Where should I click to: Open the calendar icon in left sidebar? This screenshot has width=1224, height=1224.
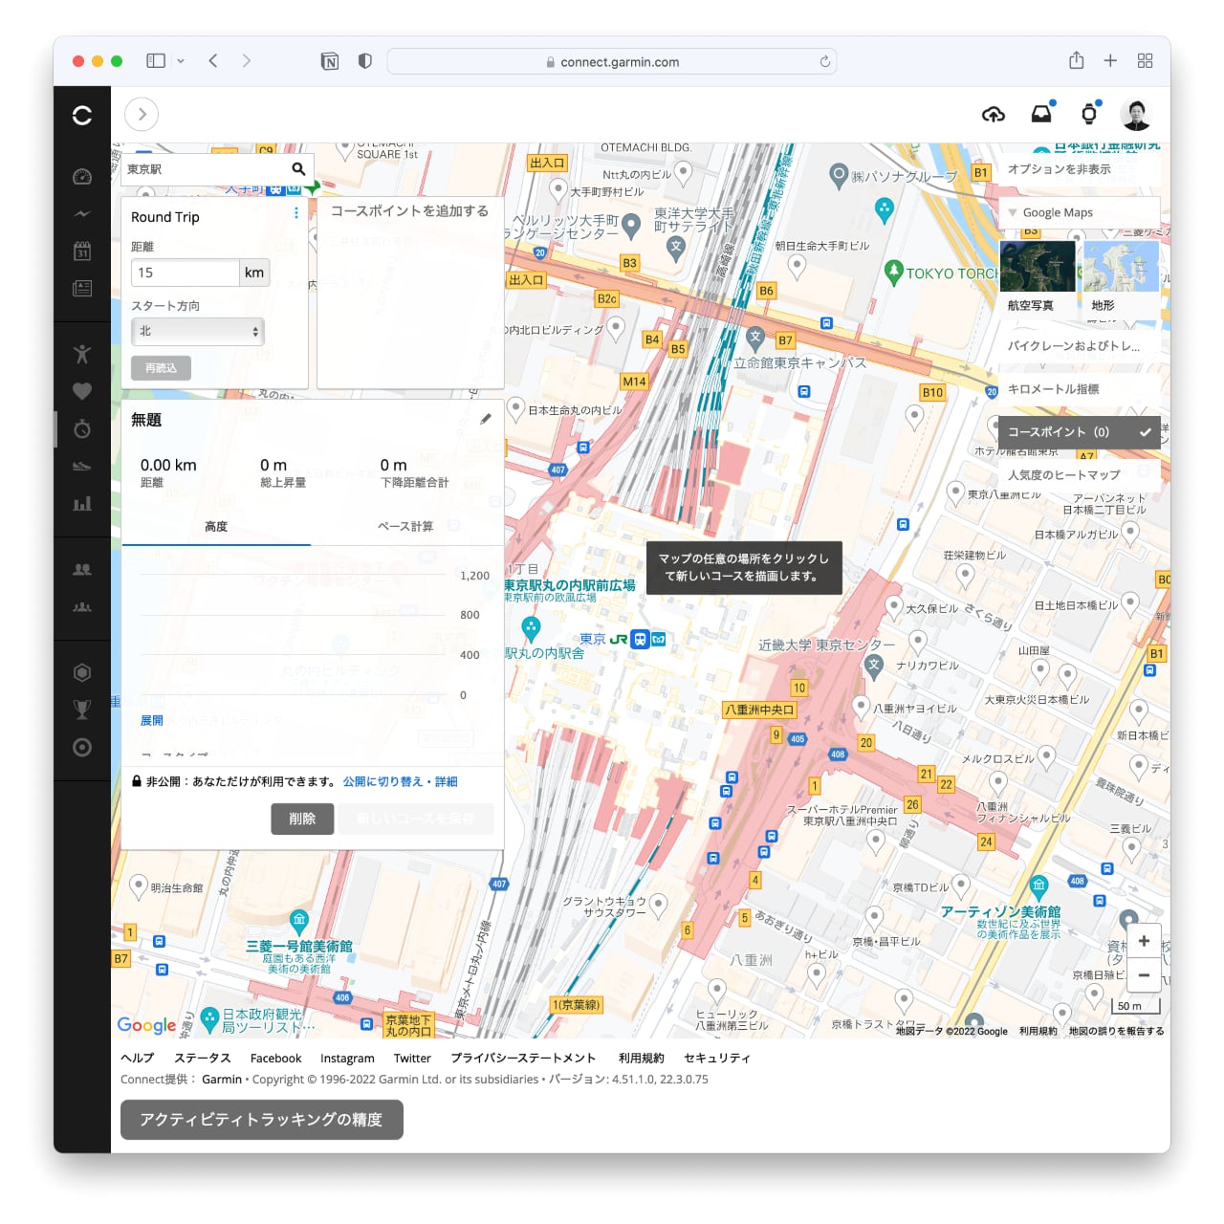click(82, 251)
